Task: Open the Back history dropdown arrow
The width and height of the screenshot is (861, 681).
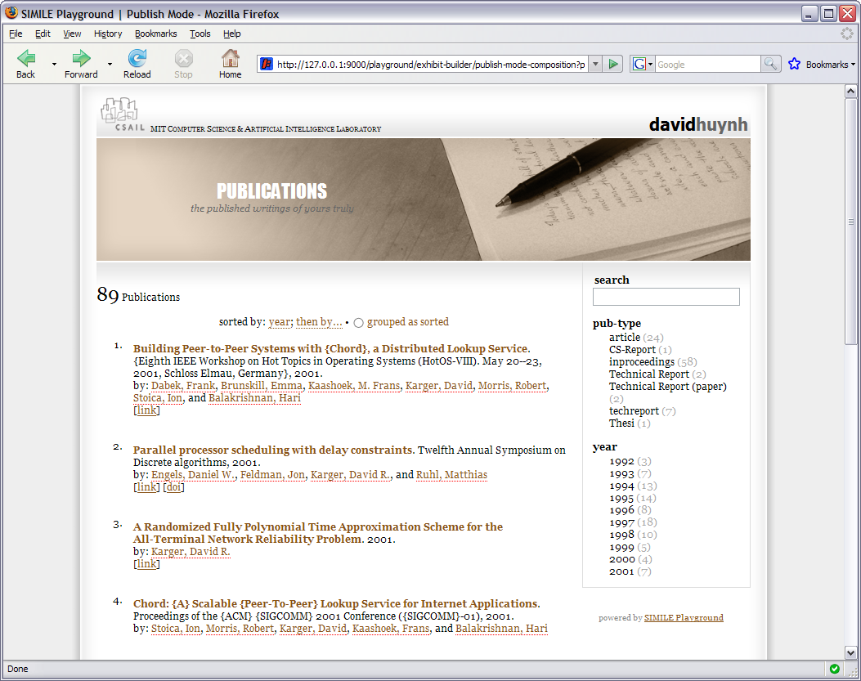Action: [x=54, y=65]
